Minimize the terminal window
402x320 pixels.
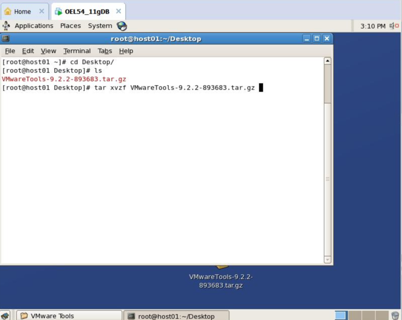point(307,39)
